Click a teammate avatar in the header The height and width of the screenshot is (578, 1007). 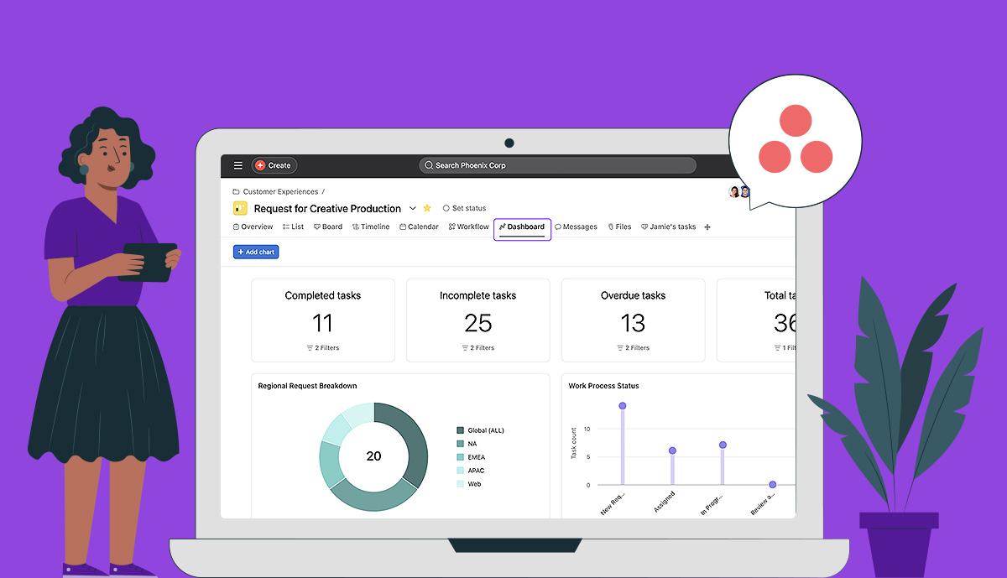tap(734, 191)
